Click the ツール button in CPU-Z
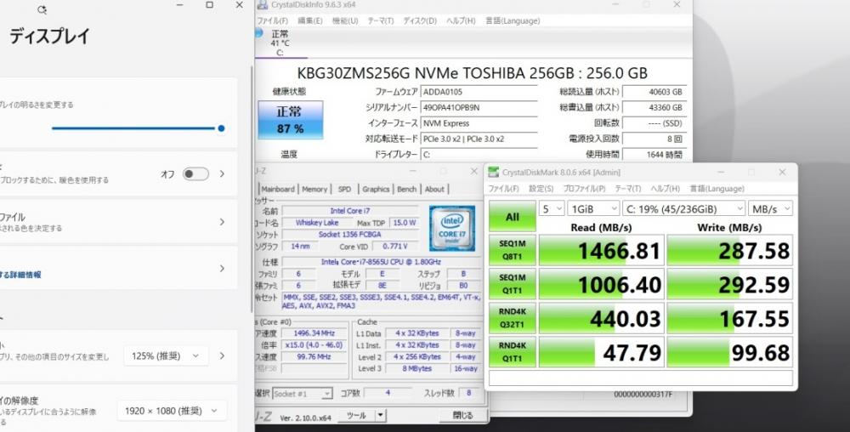850x432 pixels. click(x=357, y=416)
